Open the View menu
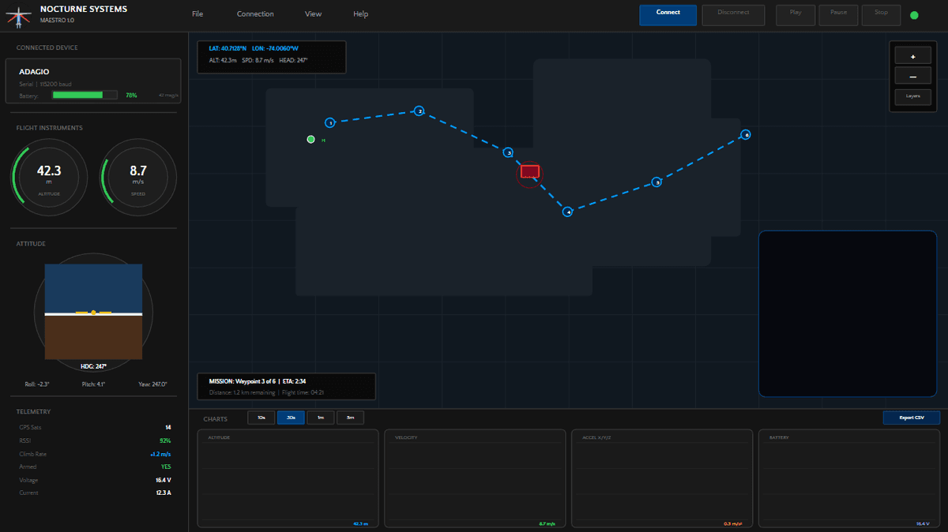Viewport: 948px width, 532px height. [x=313, y=14]
